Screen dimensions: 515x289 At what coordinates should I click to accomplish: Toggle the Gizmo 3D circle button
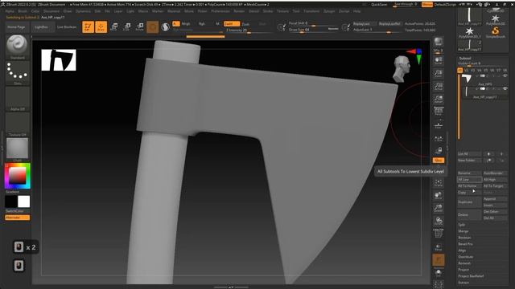point(152,26)
